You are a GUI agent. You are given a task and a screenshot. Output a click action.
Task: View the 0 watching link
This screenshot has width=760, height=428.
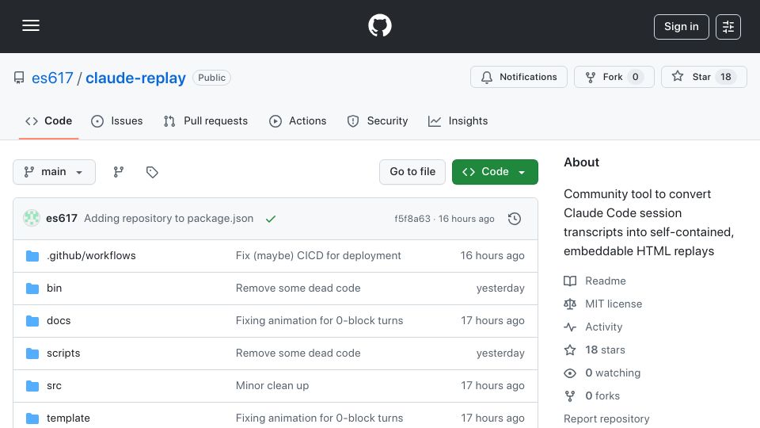613,373
